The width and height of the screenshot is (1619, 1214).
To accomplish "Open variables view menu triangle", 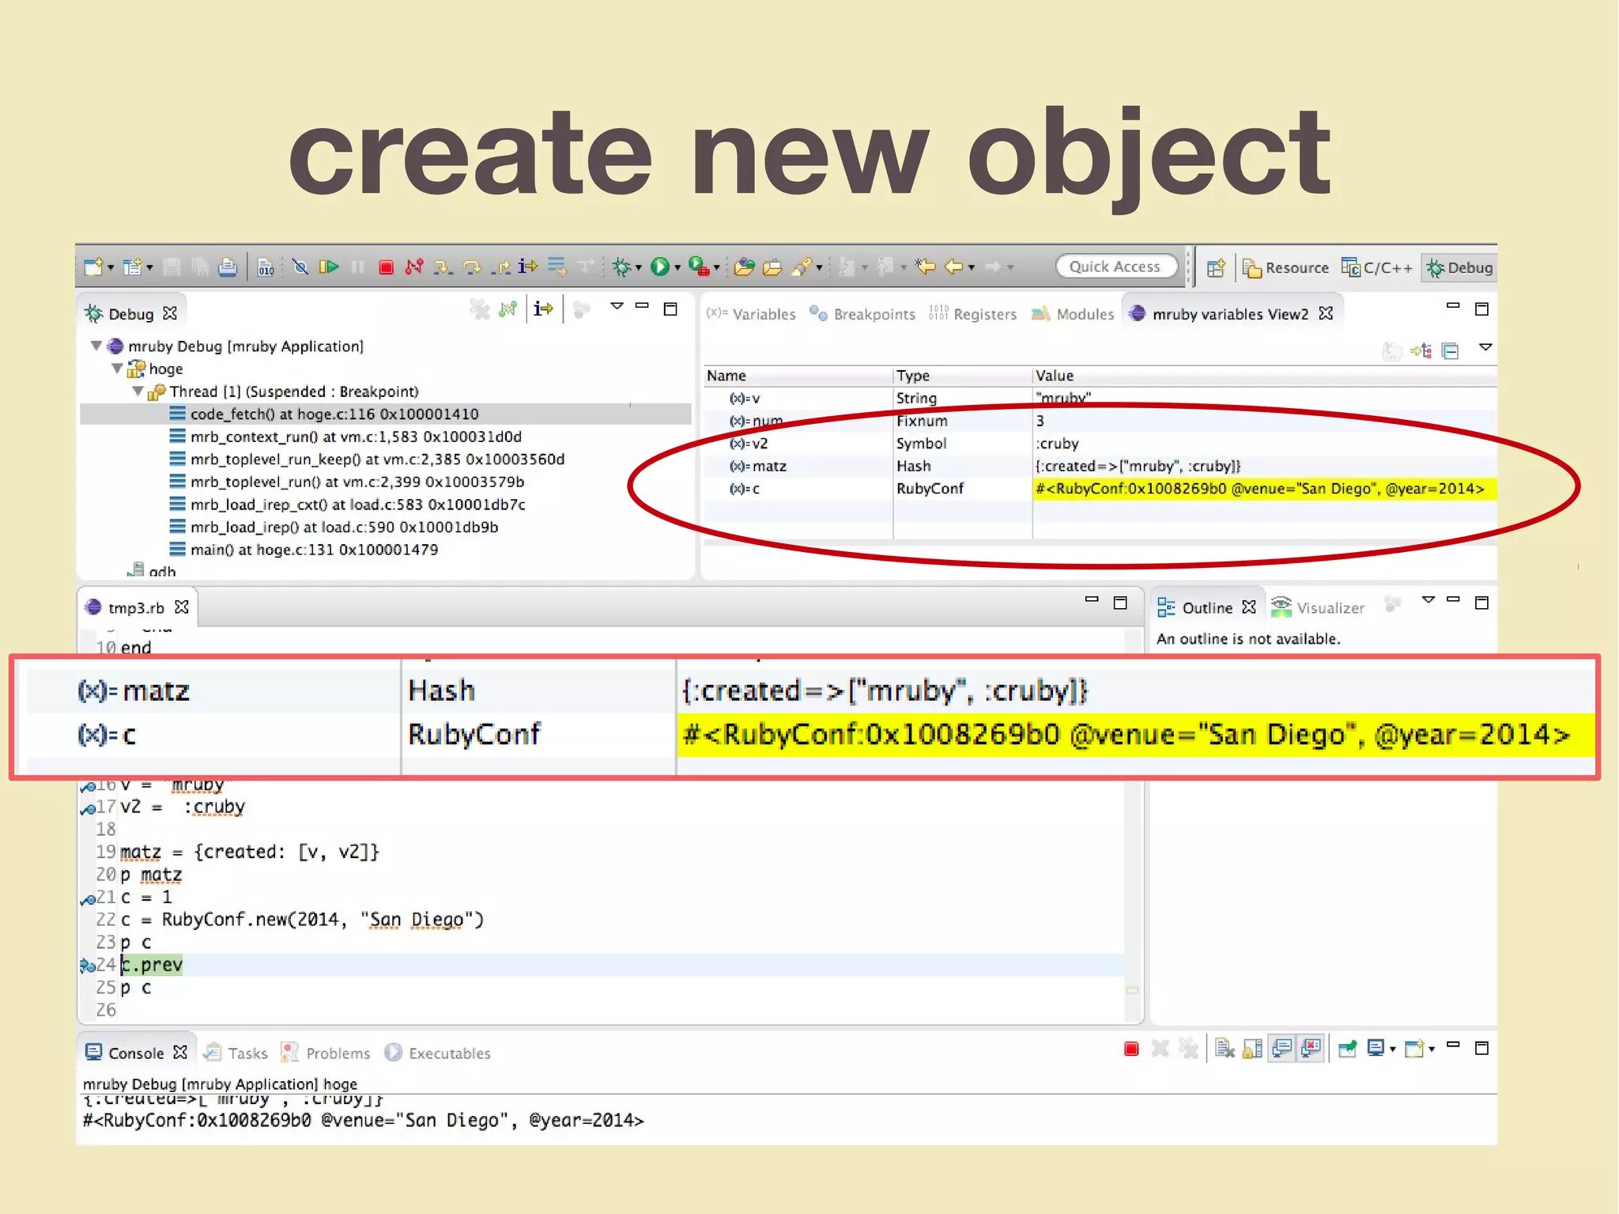I will point(1486,347).
